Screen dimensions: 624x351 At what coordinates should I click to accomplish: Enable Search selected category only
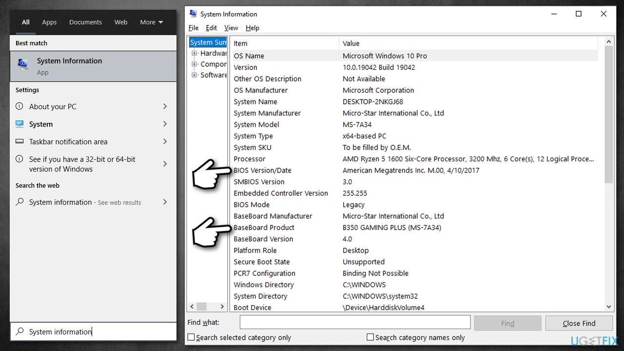tap(191, 337)
